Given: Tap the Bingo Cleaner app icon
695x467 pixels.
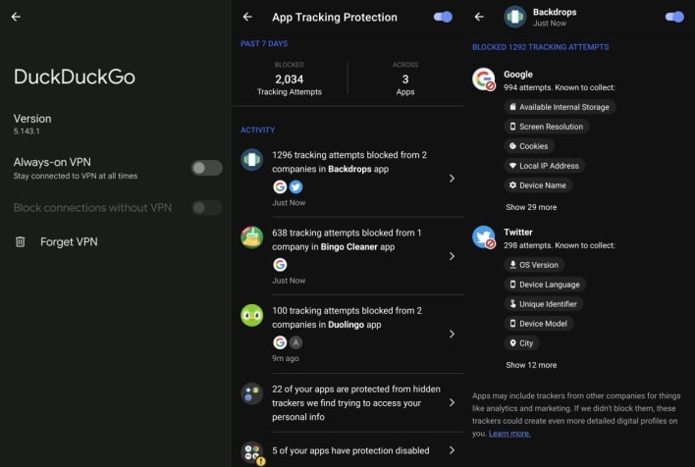Looking at the screenshot, I should pyautogui.click(x=252, y=237).
